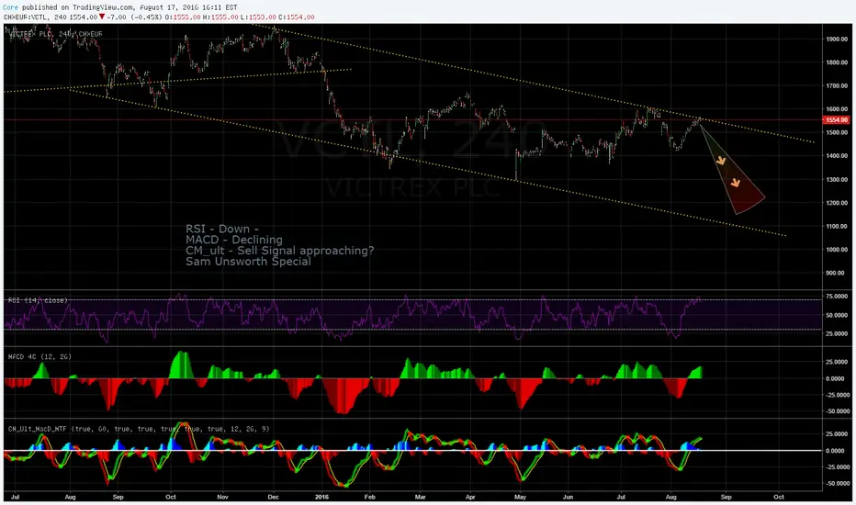Click -50.0000 on the CM_Ult_MacD axis
This screenshot has height=505, width=856.
click(x=836, y=483)
